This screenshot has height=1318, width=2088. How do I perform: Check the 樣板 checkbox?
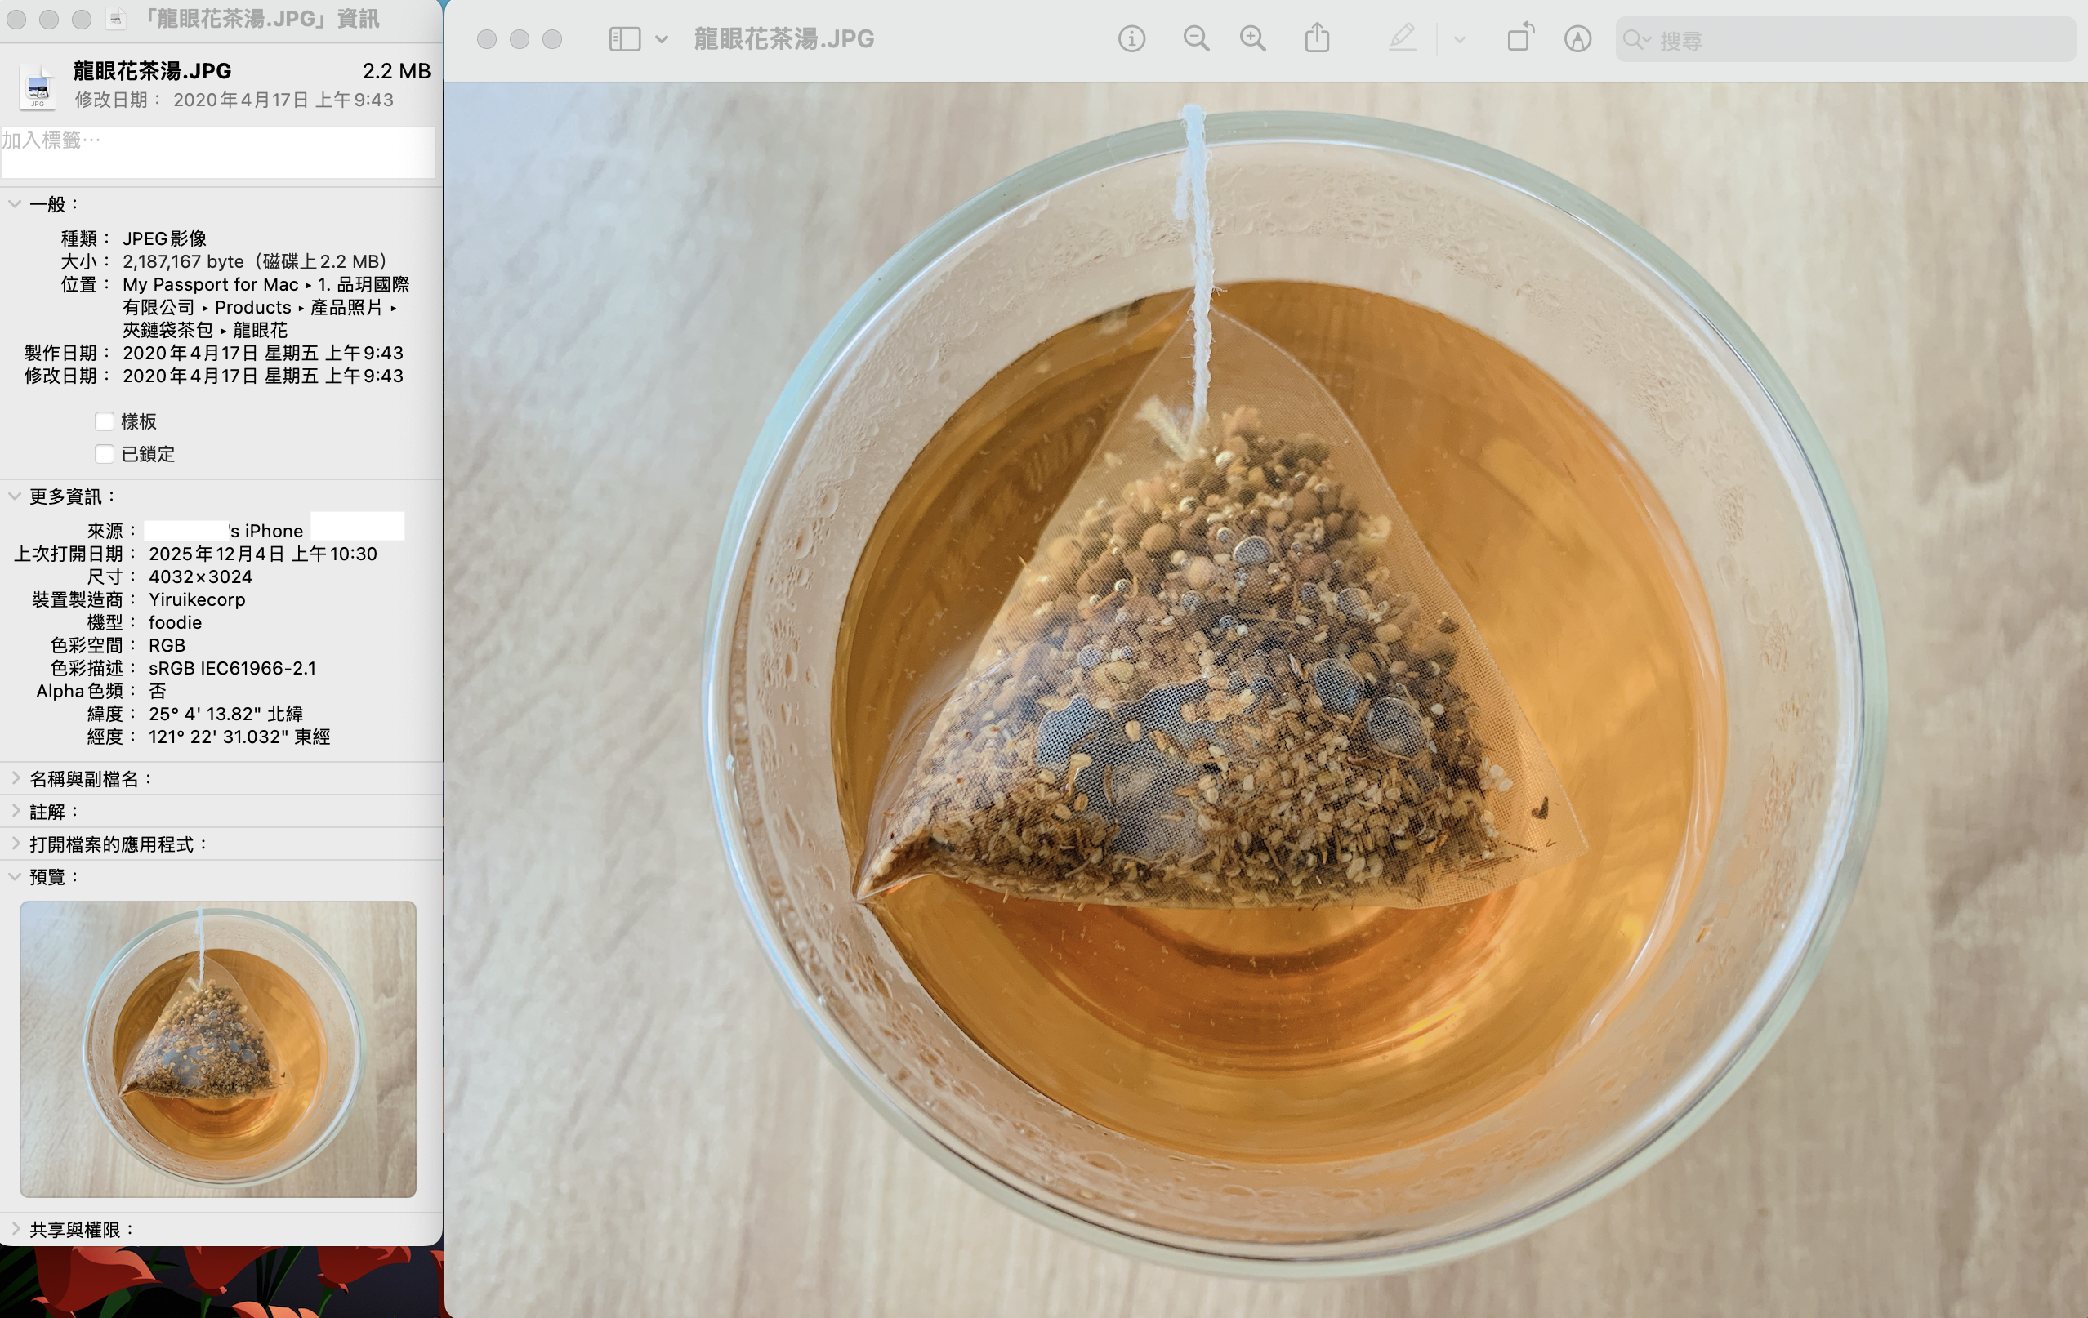(104, 422)
